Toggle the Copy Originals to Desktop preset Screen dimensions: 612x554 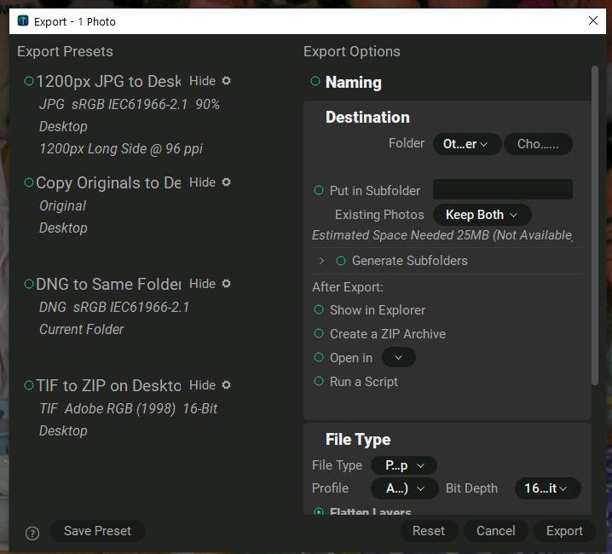tap(30, 182)
